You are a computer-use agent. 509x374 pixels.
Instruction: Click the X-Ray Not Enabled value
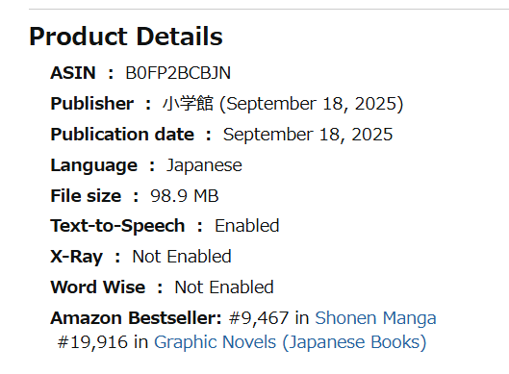(182, 257)
